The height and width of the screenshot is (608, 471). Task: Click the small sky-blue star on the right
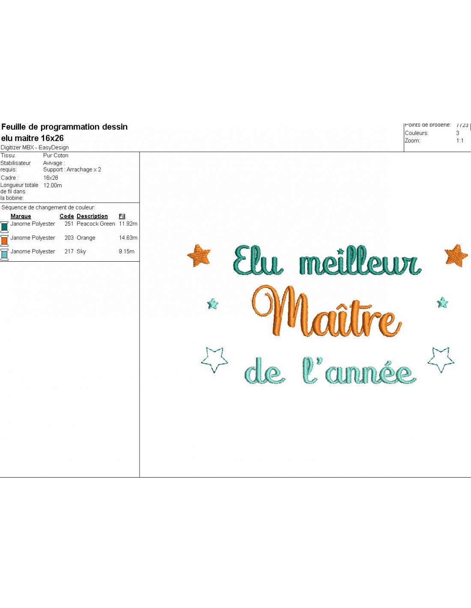[443, 303]
